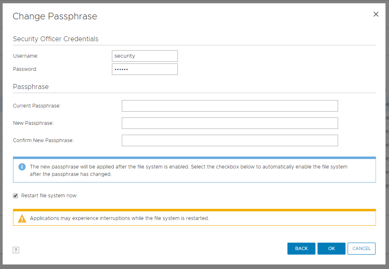Click the orange warning triangle icon
Screen dimensions: 389x269
click(22, 218)
